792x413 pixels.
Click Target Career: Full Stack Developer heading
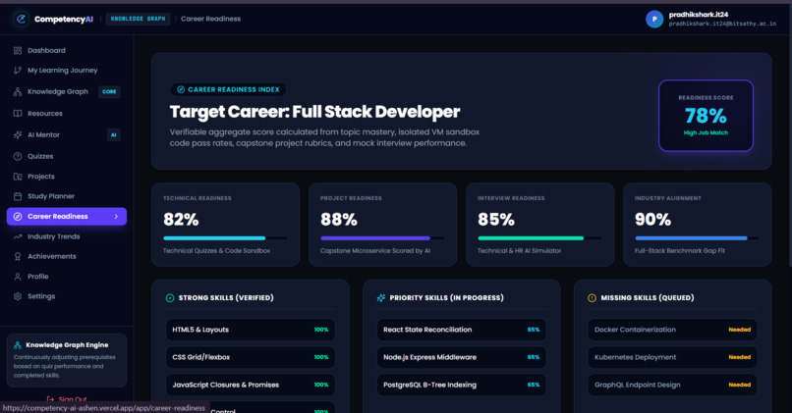314,112
